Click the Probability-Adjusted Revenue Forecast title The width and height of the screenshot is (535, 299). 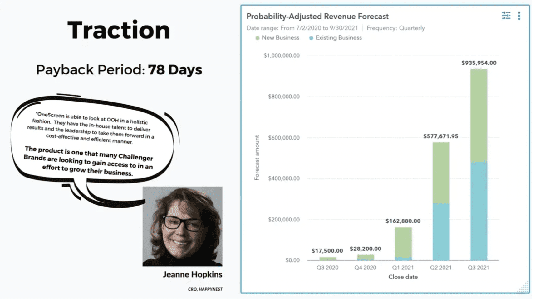(x=317, y=16)
